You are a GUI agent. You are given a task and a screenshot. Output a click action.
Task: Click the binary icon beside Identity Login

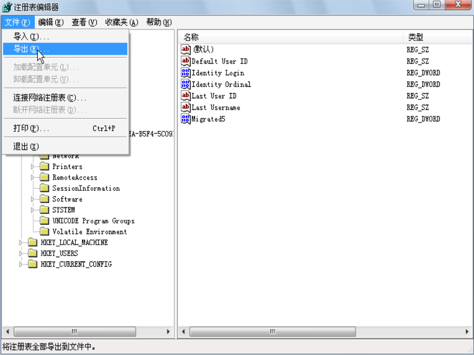click(185, 73)
